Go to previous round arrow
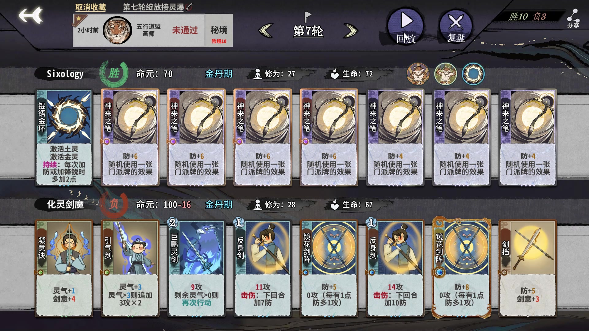589x331 pixels. point(266,31)
